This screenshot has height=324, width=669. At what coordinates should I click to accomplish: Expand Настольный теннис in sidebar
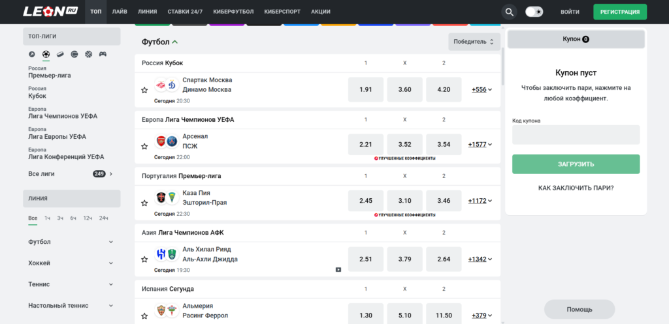(x=71, y=305)
